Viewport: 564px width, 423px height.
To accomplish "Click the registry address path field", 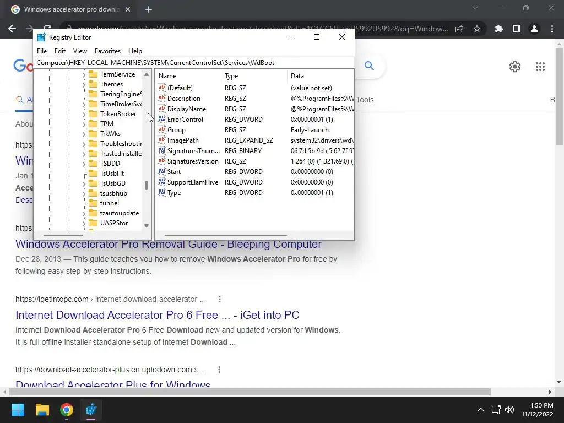I will click(193, 63).
